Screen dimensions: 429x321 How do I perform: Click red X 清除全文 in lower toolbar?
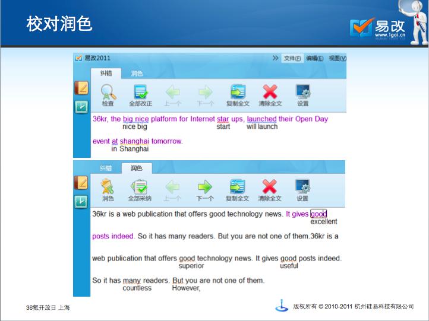click(270, 186)
